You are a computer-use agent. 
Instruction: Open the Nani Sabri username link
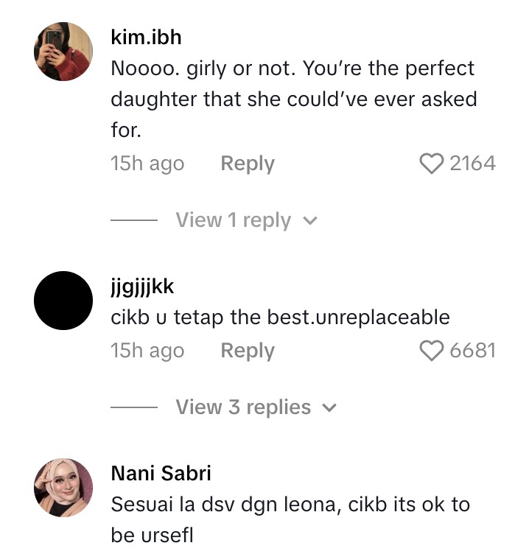point(161,473)
